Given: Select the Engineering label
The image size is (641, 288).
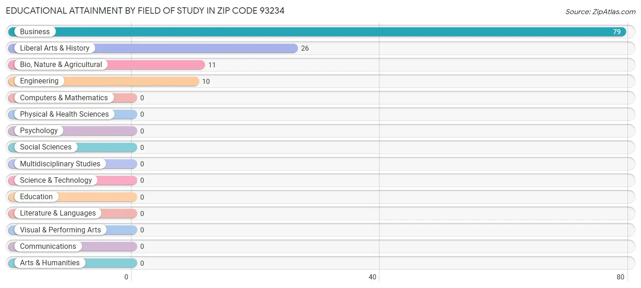Looking at the screenshot, I should pyautogui.click(x=39, y=81).
